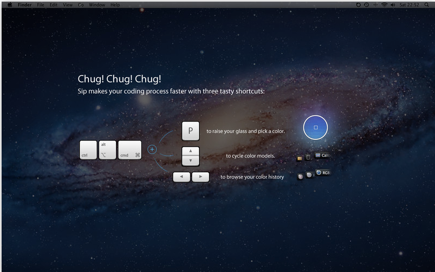The width and height of the screenshot is (435, 272).
Task: Open the Edit menu
Action: pyautogui.click(x=54, y=5)
